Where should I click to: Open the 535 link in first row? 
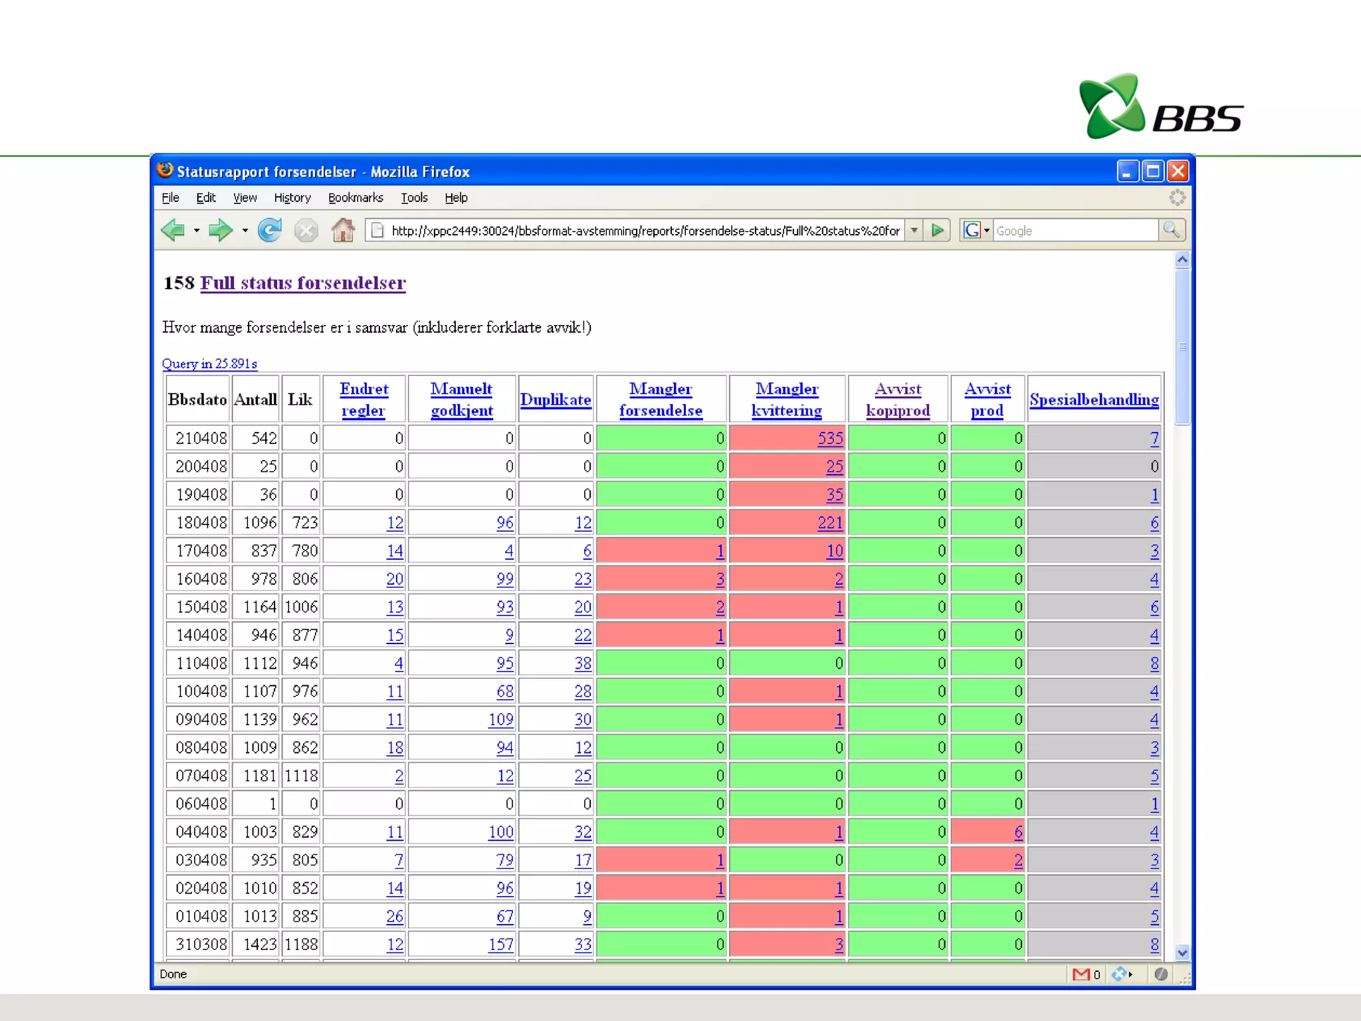[830, 439]
